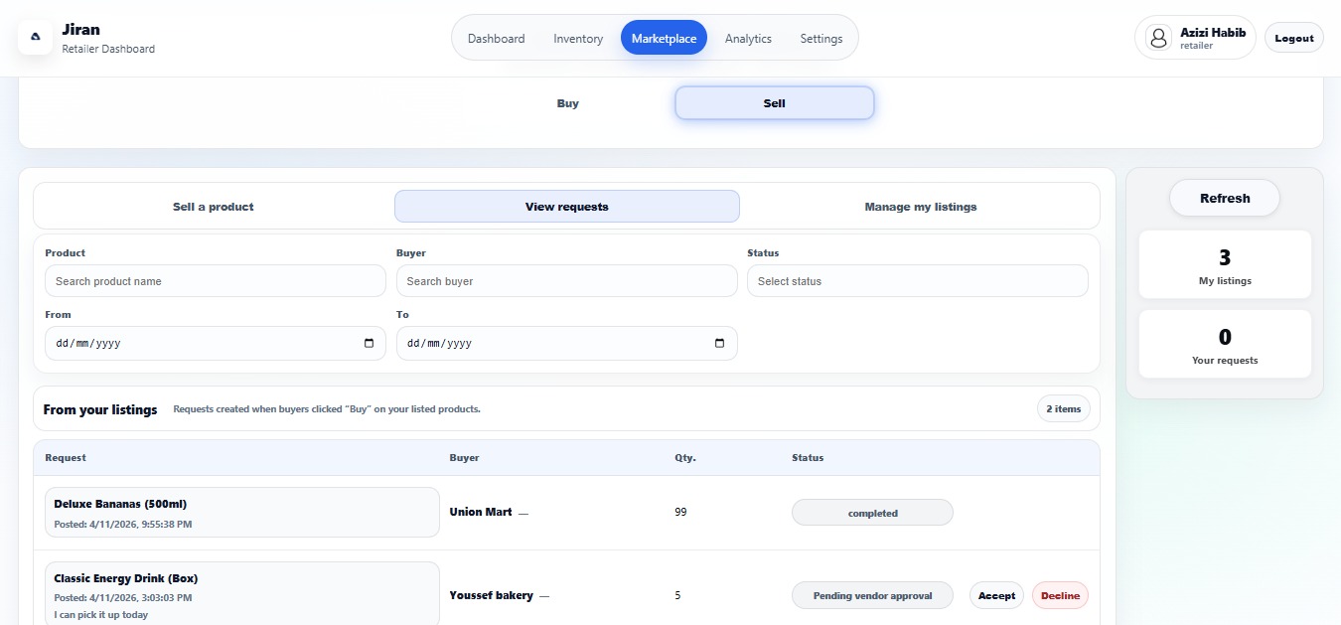Click the Search product name field

215,281
